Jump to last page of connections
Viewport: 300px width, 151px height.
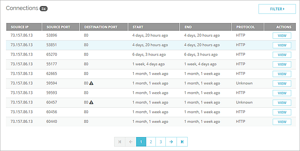tap(182, 142)
